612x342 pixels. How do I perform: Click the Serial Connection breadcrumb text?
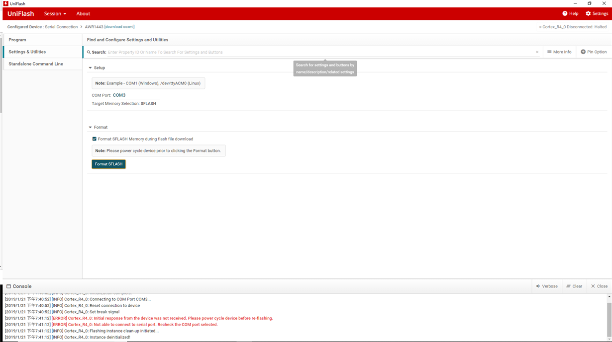[x=61, y=27]
